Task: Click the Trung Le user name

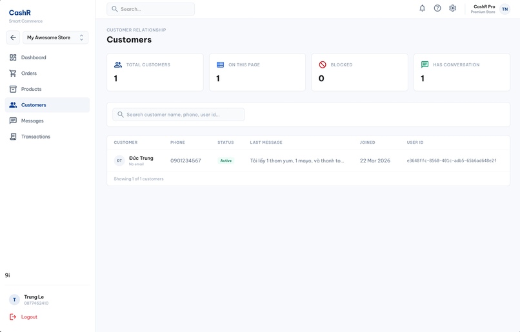Action: point(34,297)
